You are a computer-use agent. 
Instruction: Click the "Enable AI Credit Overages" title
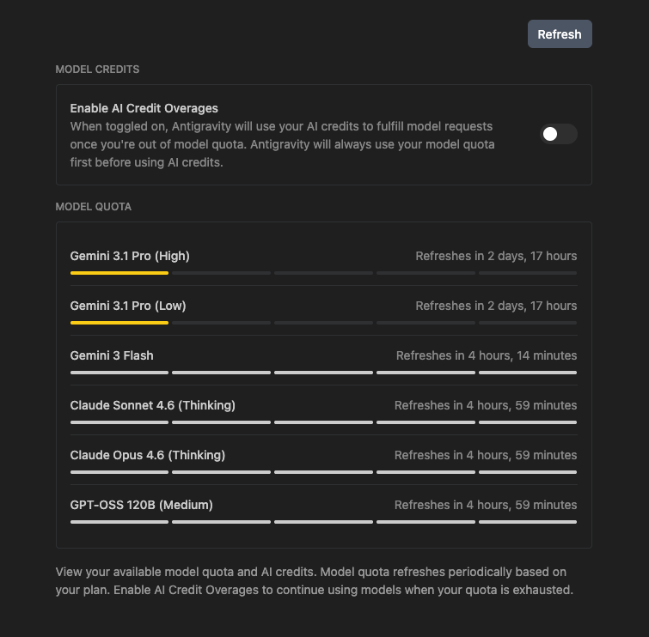point(144,108)
